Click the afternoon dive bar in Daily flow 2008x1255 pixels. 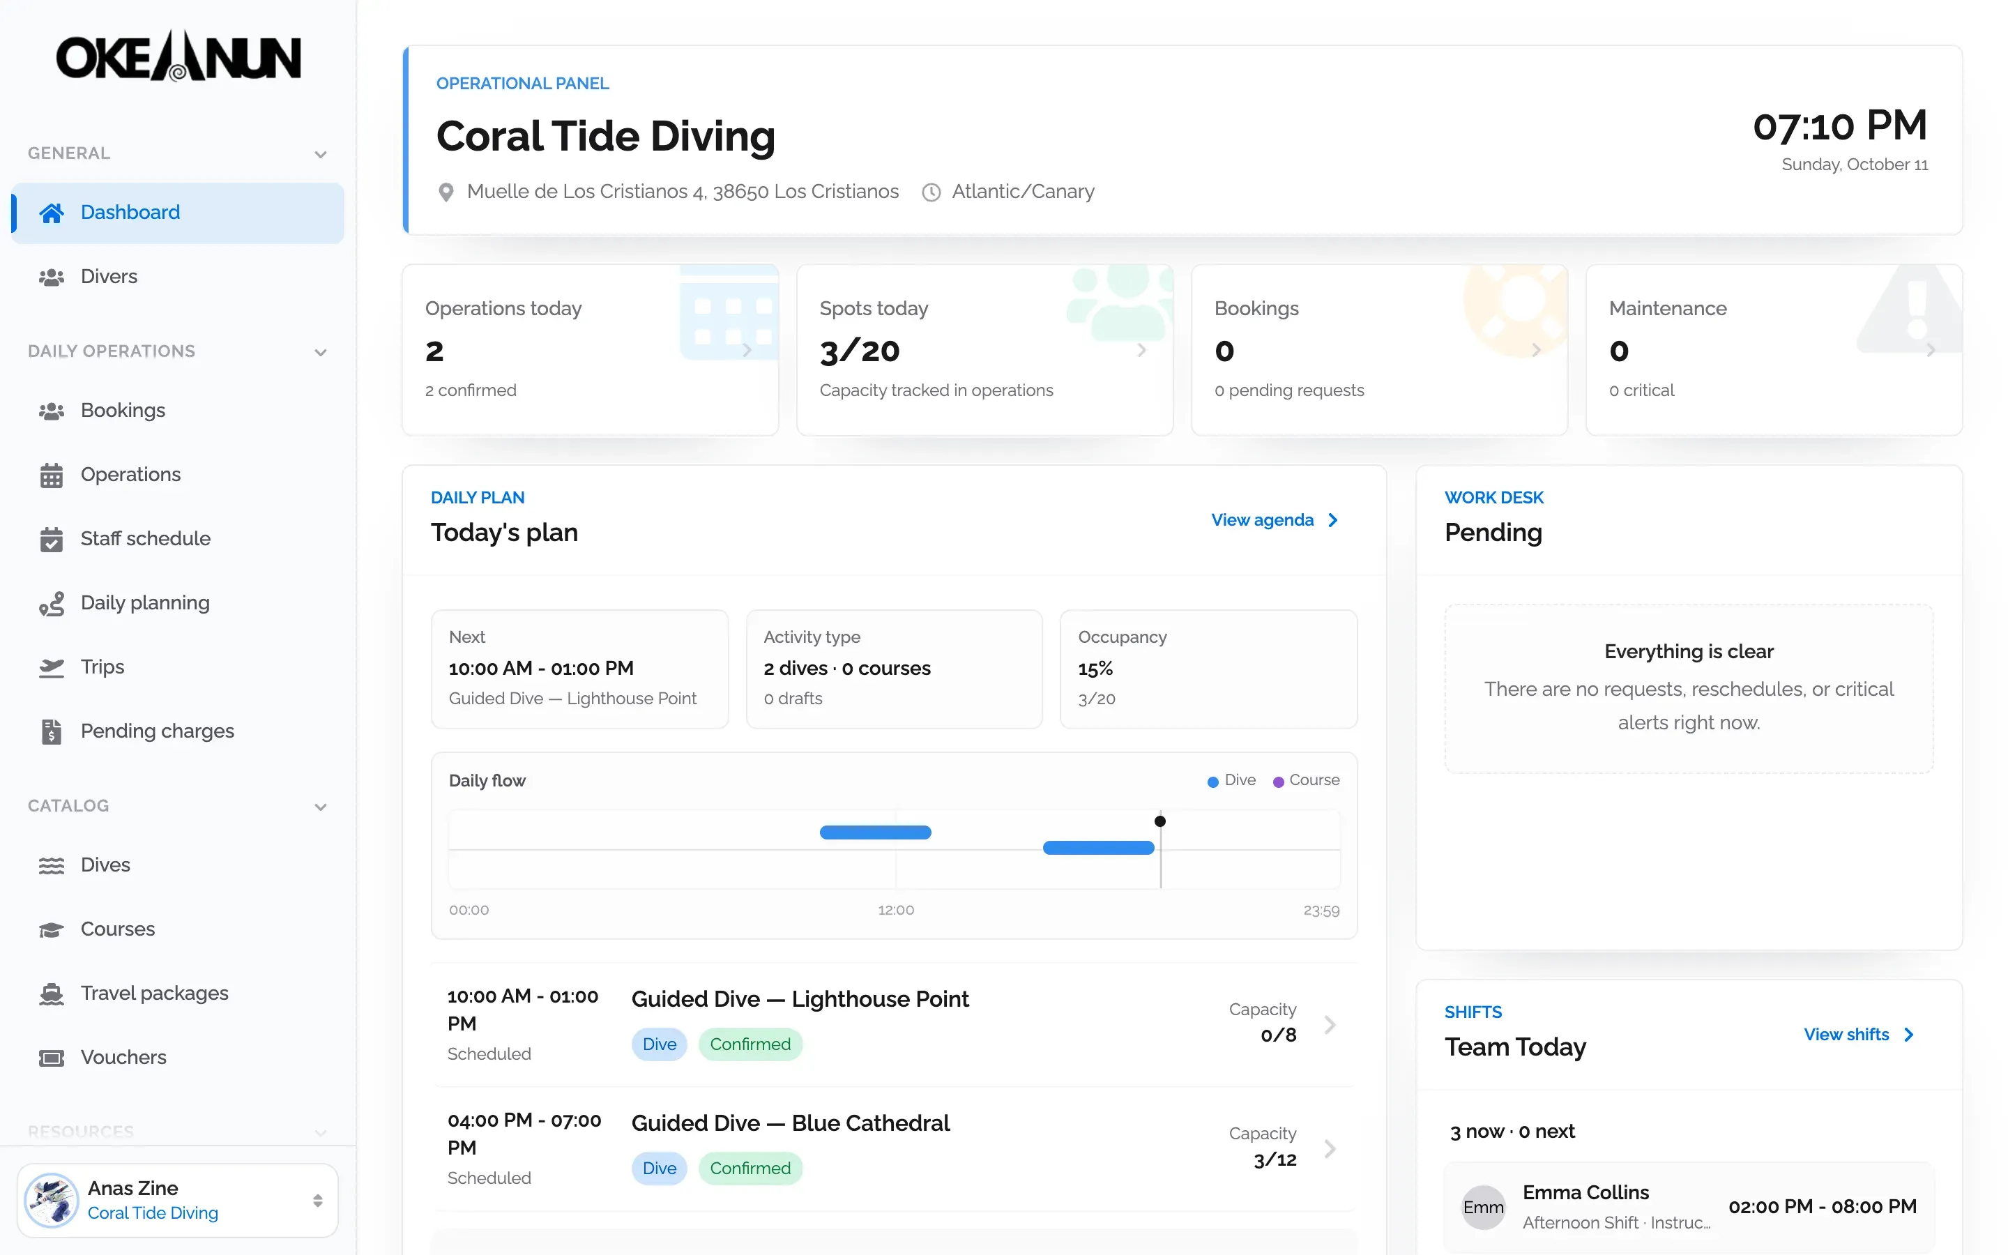(x=1099, y=849)
